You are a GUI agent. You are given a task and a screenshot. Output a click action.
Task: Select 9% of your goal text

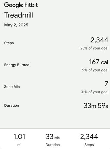95,70
